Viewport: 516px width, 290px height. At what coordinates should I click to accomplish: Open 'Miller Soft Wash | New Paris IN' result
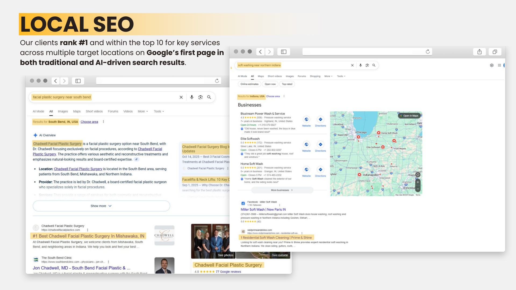263,209
